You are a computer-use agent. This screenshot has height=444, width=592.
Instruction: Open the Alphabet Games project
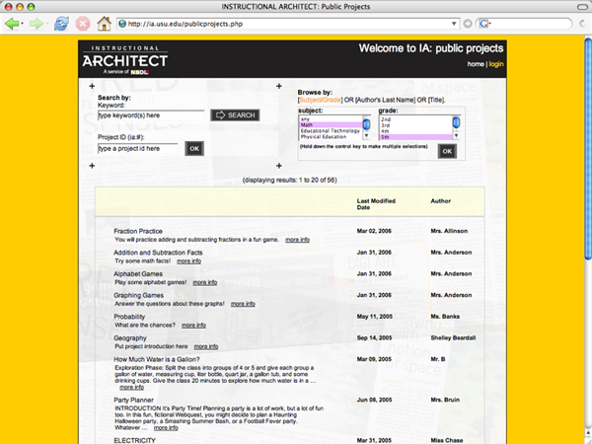click(x=138, y=274)
